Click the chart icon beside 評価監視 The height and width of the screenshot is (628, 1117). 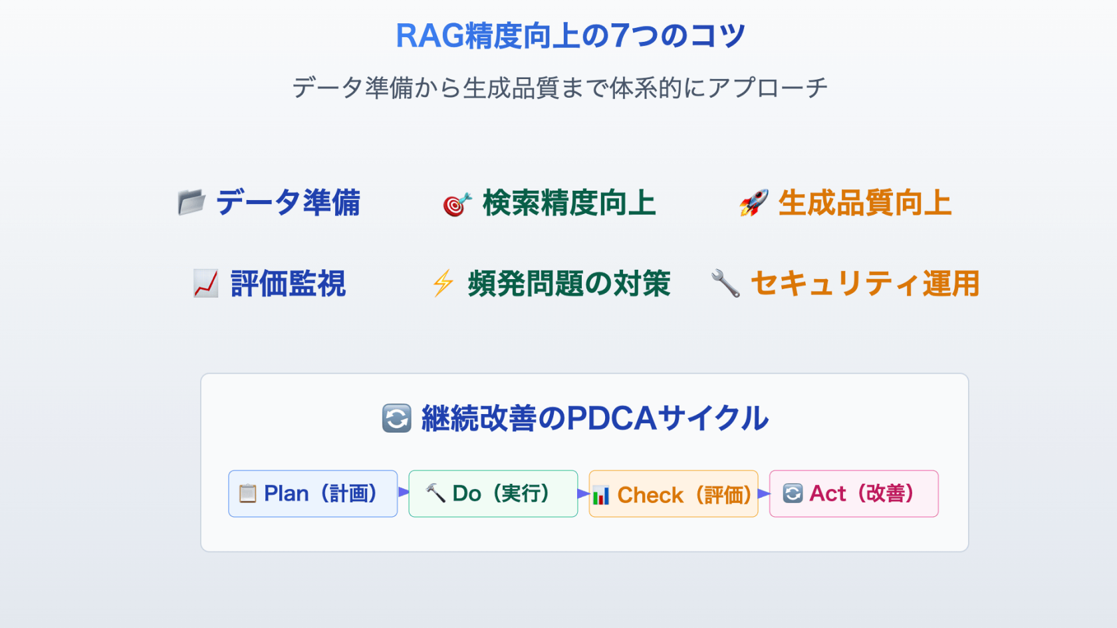click(205, 284)
